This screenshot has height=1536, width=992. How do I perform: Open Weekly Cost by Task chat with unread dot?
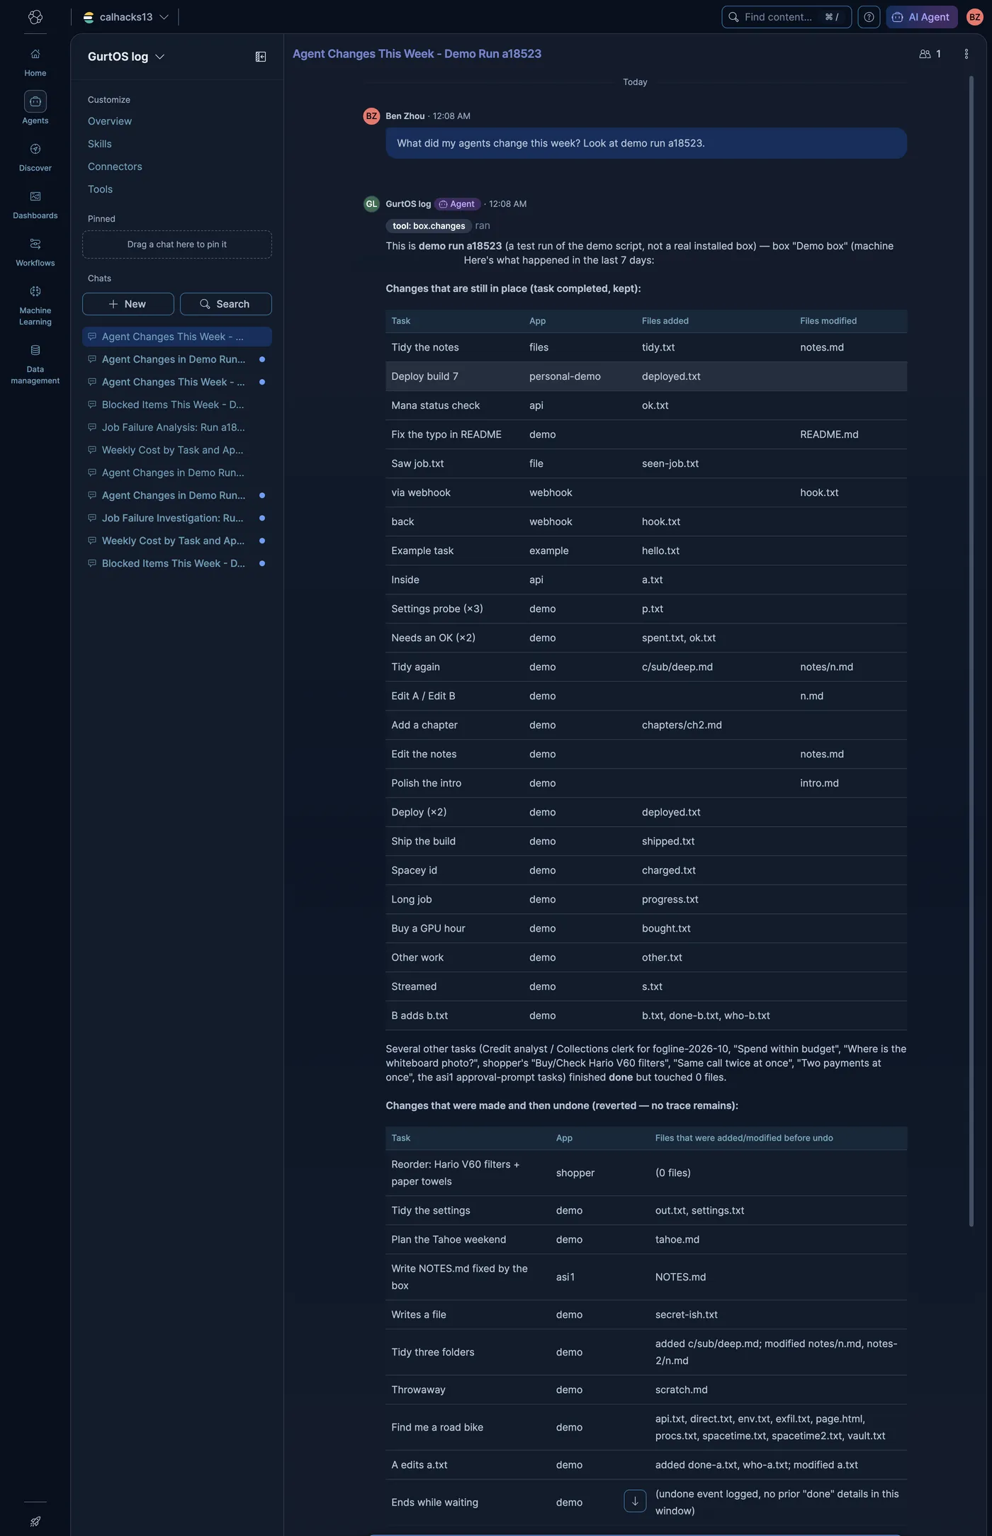click(x=177, y=541)
